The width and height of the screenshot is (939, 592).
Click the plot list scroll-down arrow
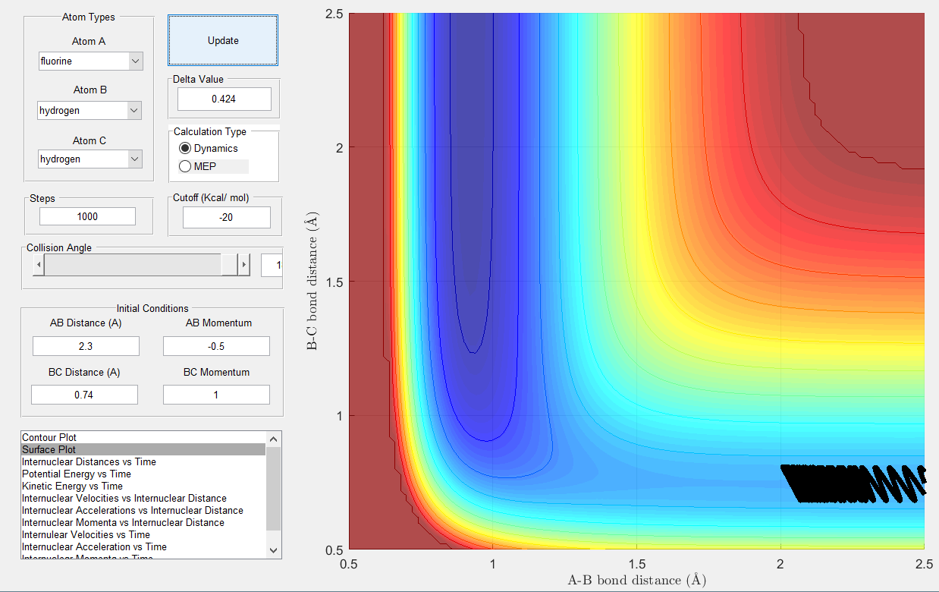[x=274, y=550]
